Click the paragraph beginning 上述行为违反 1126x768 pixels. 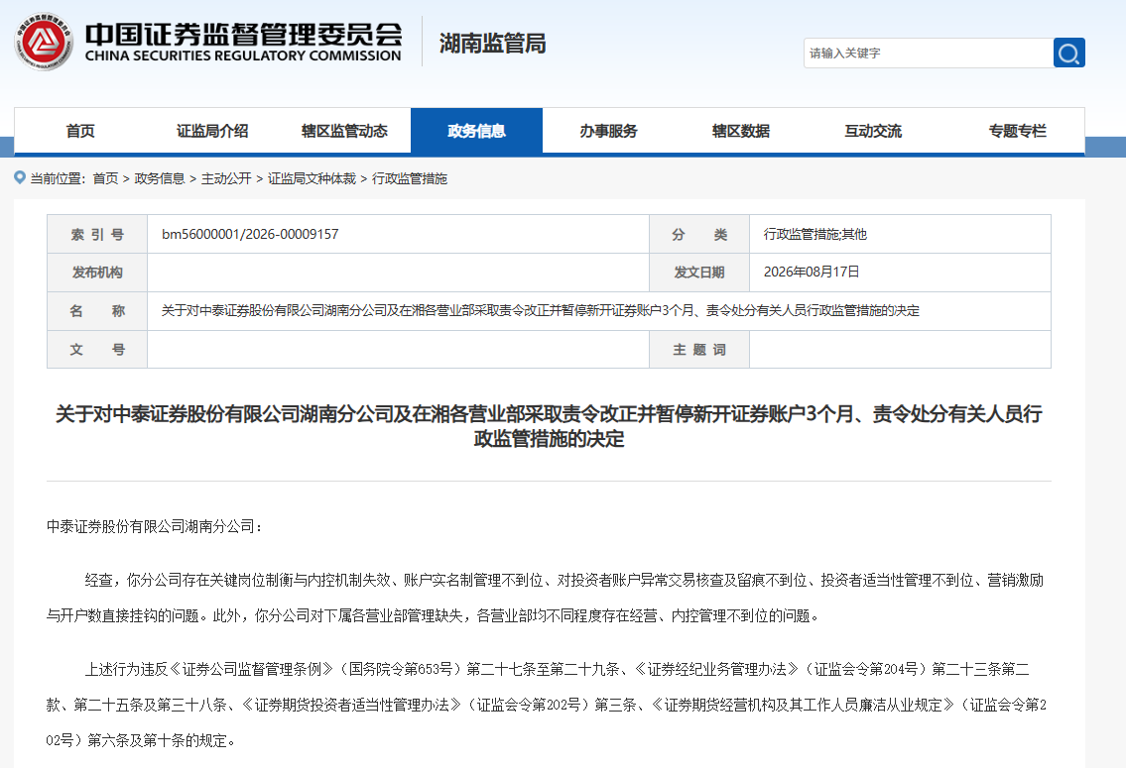[547, 705]
